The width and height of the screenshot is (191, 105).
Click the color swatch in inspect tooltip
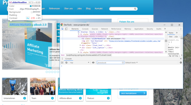coord(31,6)
